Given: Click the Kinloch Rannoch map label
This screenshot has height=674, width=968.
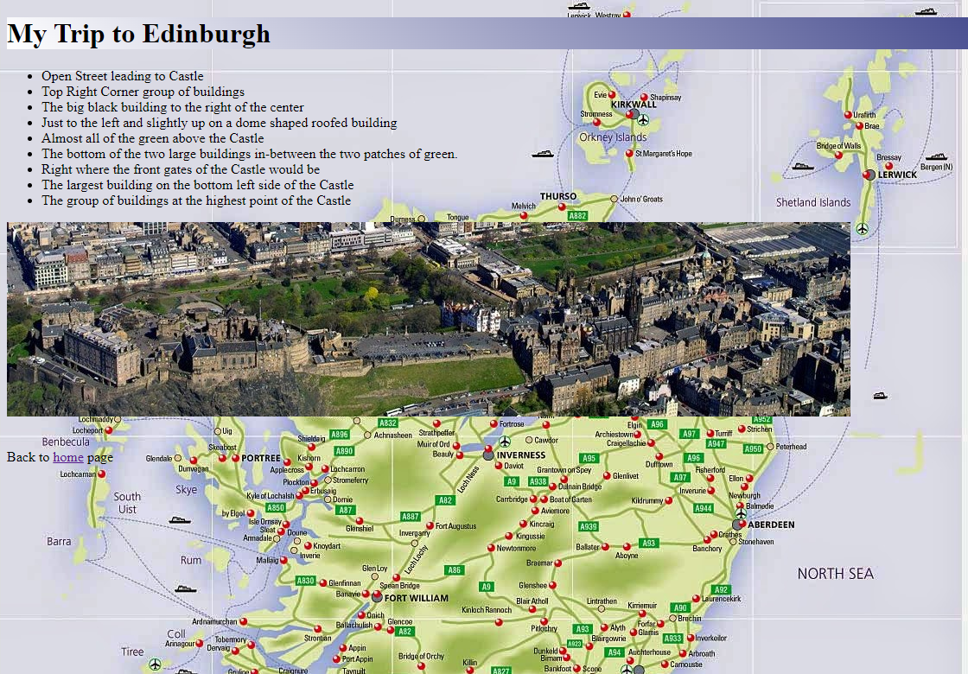Looking at the screenshot, I should (487, 610).
